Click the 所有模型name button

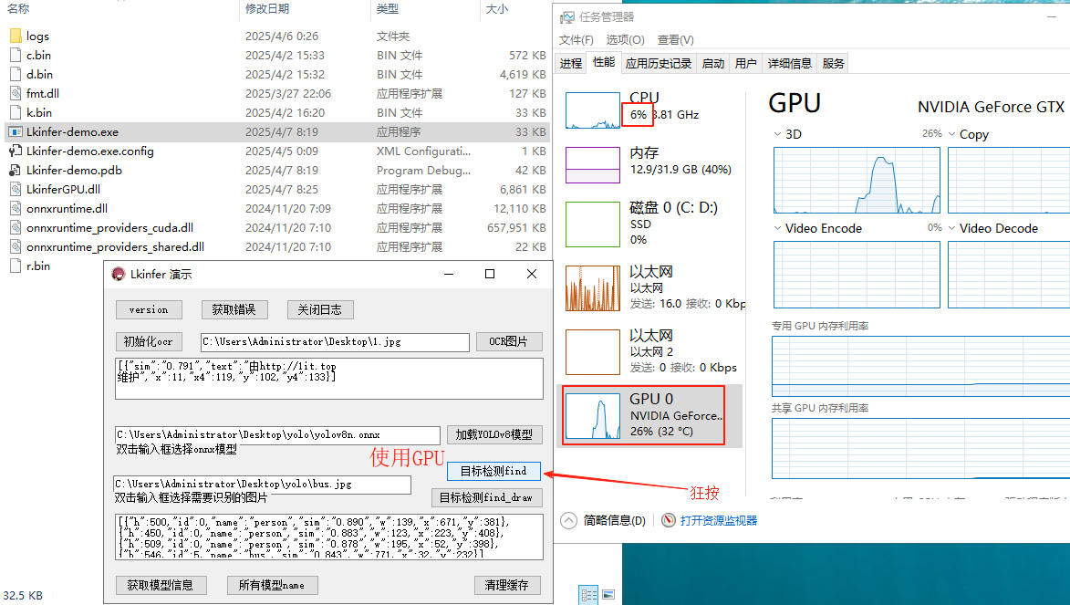(272, 585)
